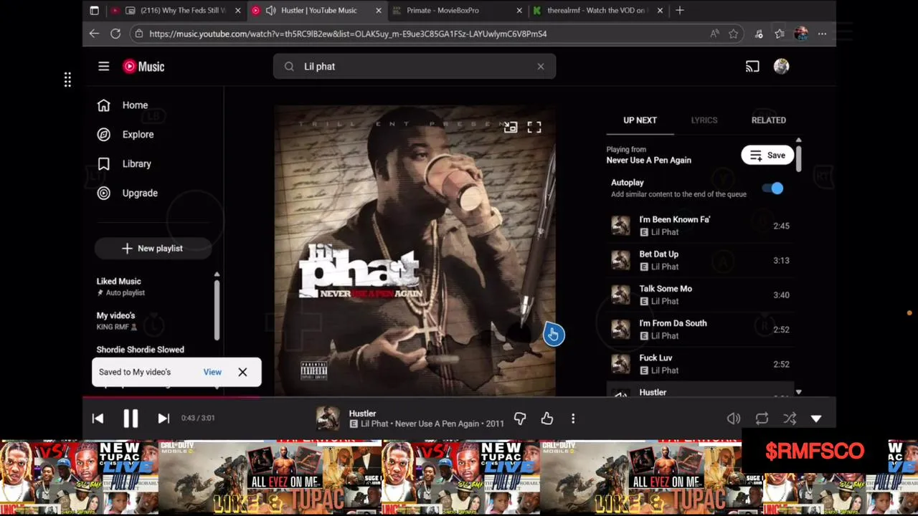Open browser extensions icon

[759, 34]
